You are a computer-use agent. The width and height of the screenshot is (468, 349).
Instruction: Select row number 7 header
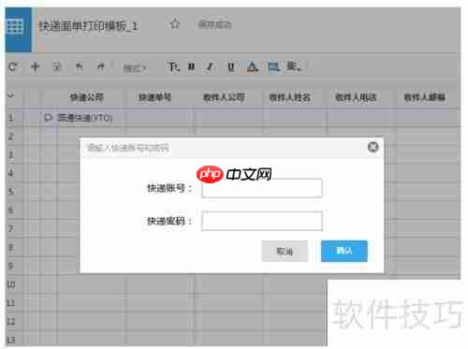10,228
